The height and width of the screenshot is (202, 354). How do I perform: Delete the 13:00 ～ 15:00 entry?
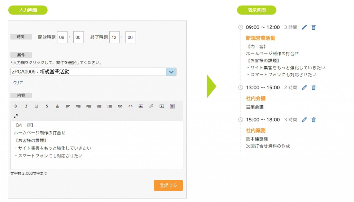coord(314,88)
